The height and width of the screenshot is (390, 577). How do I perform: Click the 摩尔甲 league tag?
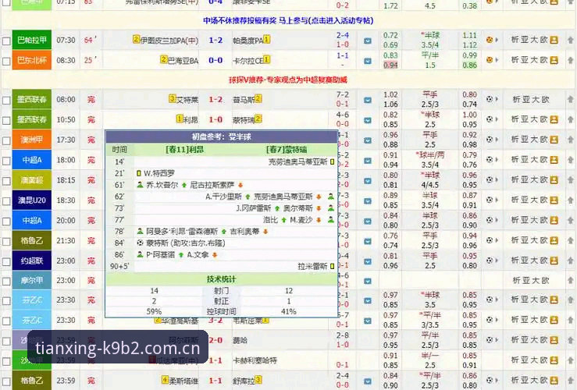(x=32, y=281)
